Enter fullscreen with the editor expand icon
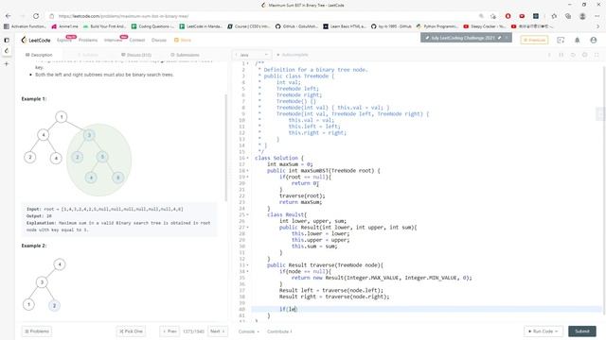606x340 pixels. (x=597, y=55)
